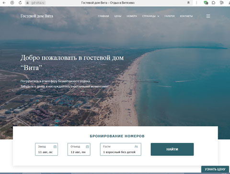This screenshot has height=174, width=230.
Task: Open the ЦЕНЫ menu item
Action: click(x=118, y=16)
